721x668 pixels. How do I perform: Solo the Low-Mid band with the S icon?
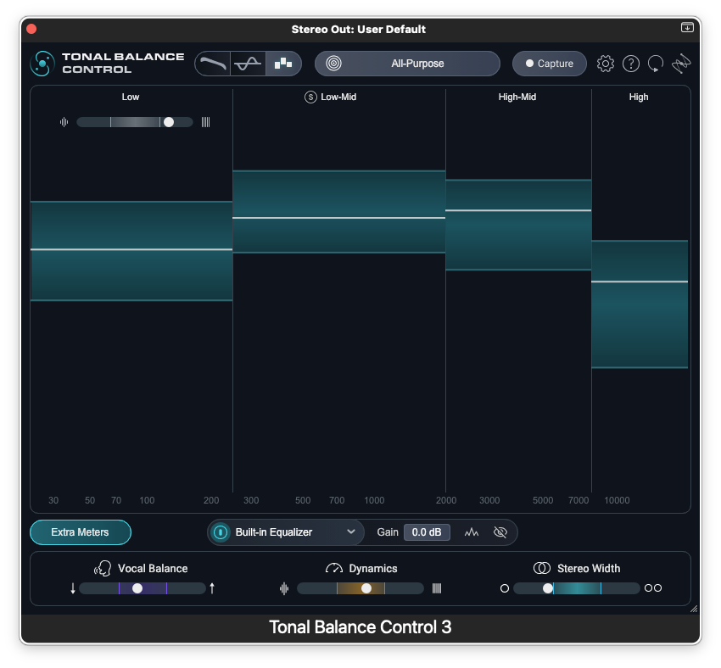[x=310, y=97]
